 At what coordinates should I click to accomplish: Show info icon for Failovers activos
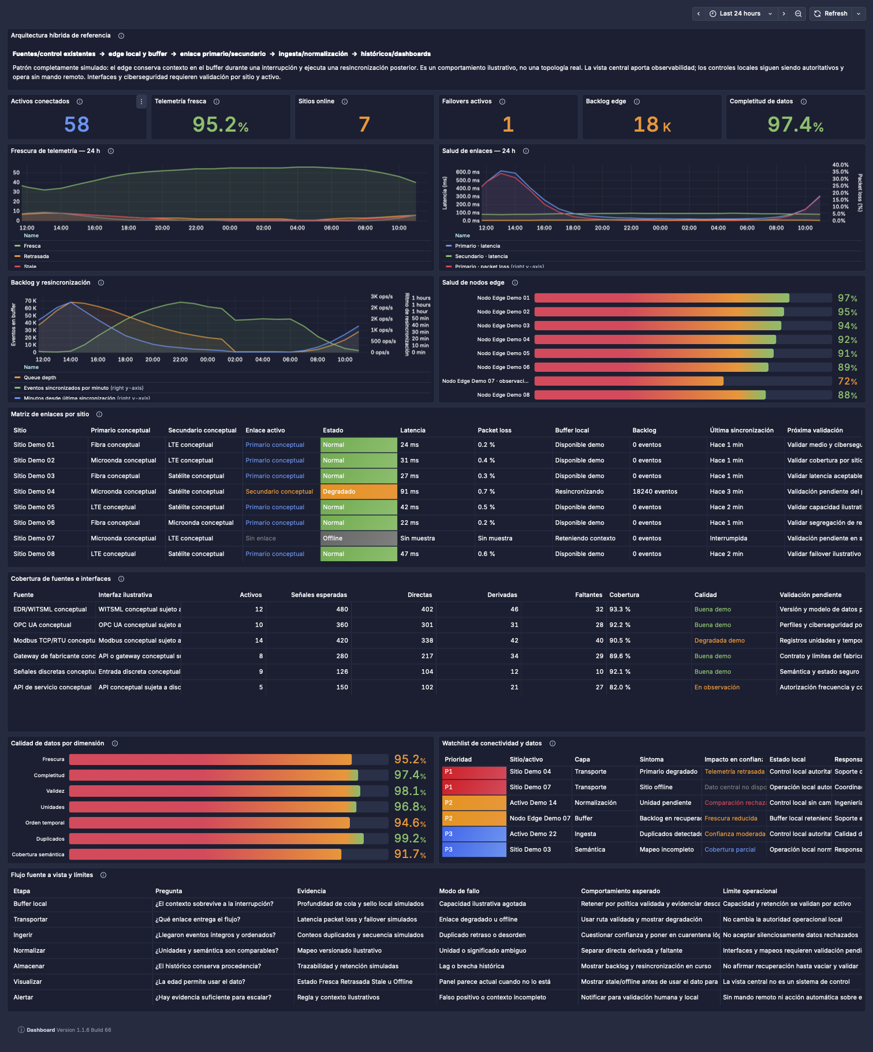coord(502,102)
